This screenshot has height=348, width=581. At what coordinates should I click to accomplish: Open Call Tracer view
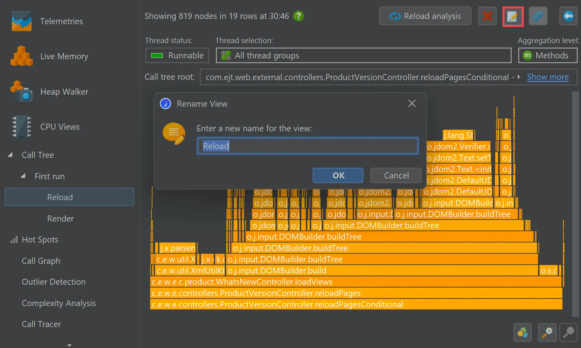pyautogui.click(x=41, y=324)
